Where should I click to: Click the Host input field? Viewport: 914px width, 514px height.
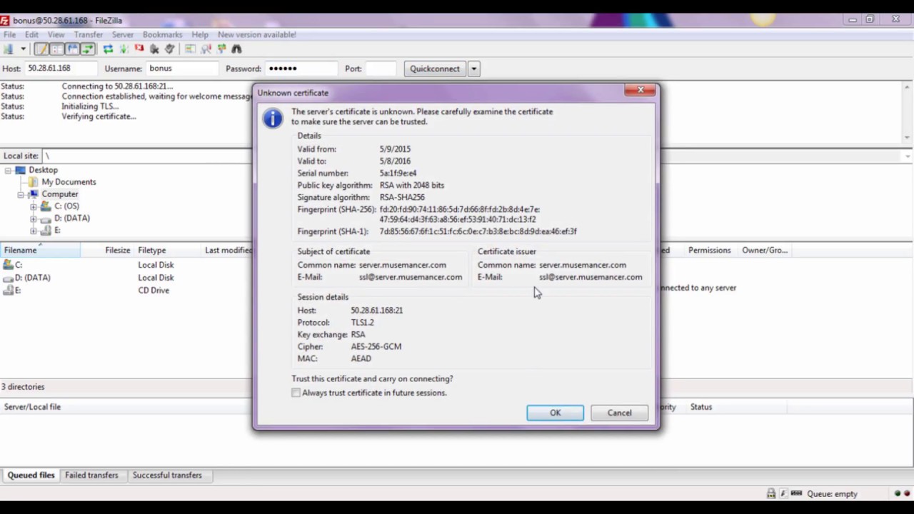(x=61, y=69)
